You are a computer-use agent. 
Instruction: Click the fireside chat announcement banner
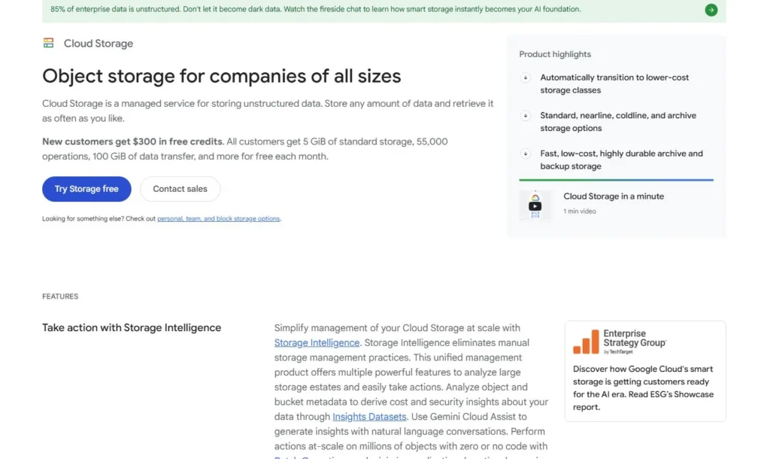click(x=316, y=9)
